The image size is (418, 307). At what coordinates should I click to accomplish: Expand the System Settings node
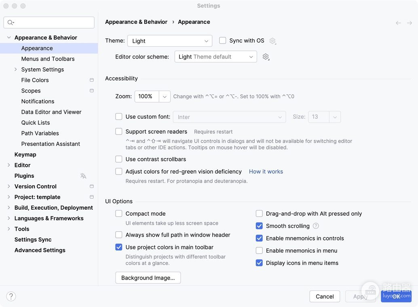click(15, 69)
